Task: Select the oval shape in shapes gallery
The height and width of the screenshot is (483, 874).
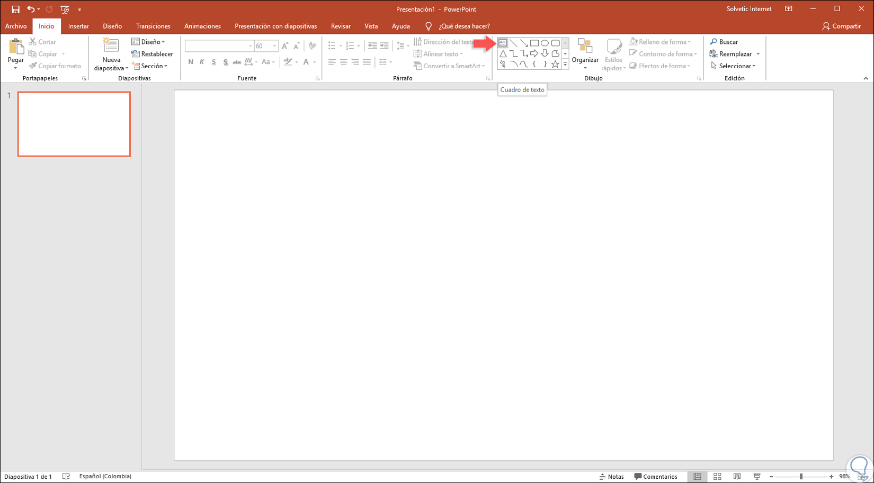Action: [x=545, y=43]
